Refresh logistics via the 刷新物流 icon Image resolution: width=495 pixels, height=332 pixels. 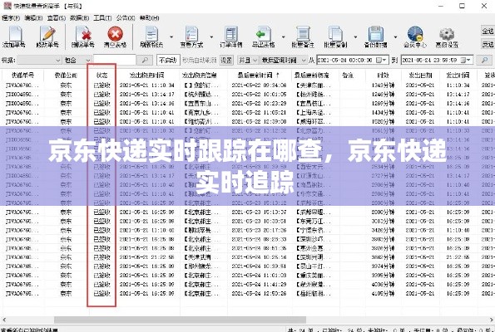pyautogui.click(x=151, y=37)
